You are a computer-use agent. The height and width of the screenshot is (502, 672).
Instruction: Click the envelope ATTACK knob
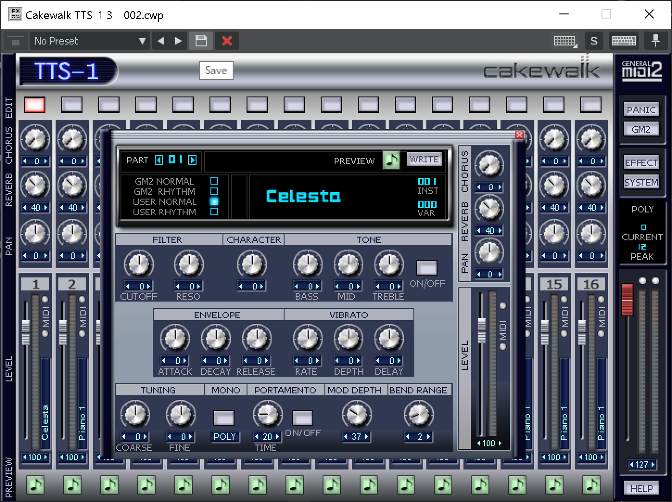(x=175, y=339)
